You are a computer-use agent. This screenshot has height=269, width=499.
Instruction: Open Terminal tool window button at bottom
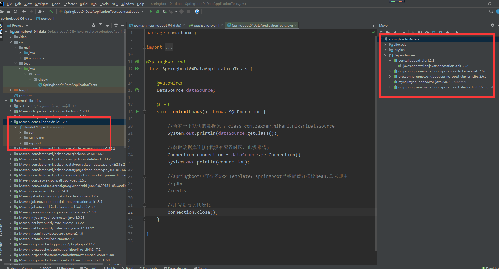point(88,268)
